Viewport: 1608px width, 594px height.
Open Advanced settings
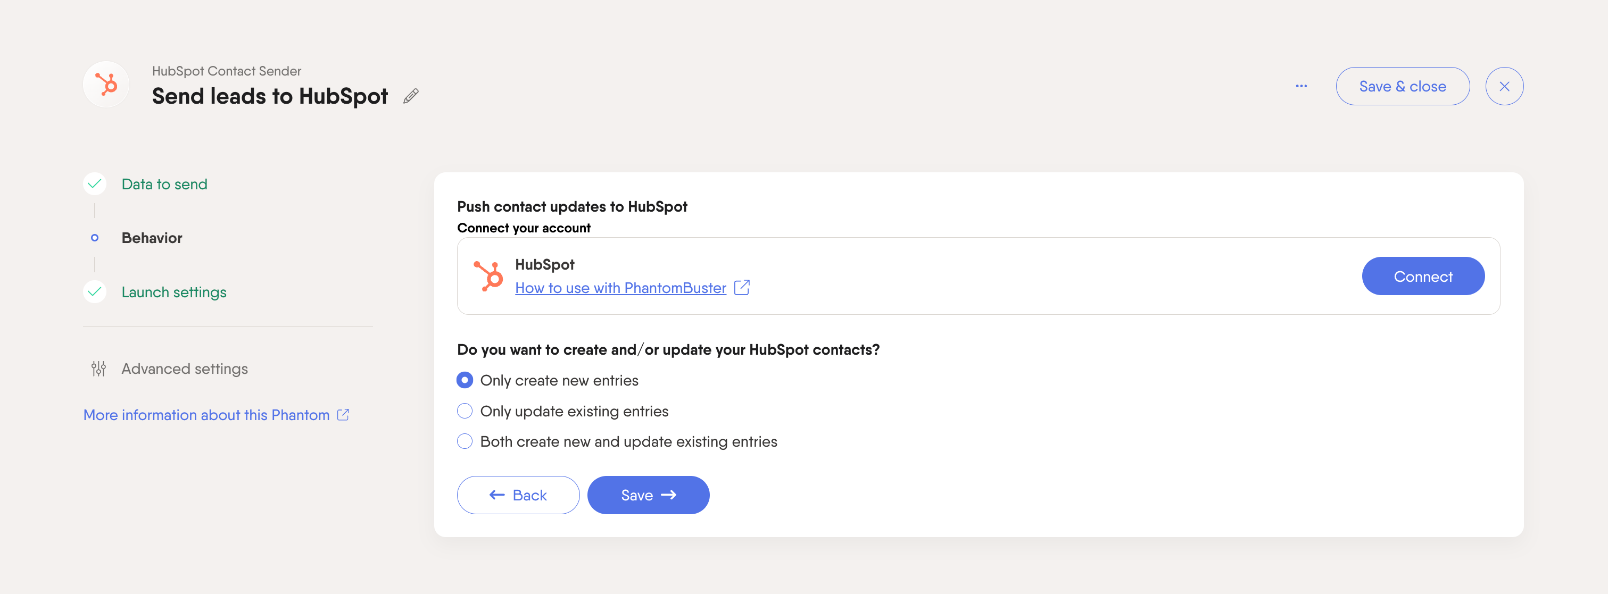tap(184, 369)
